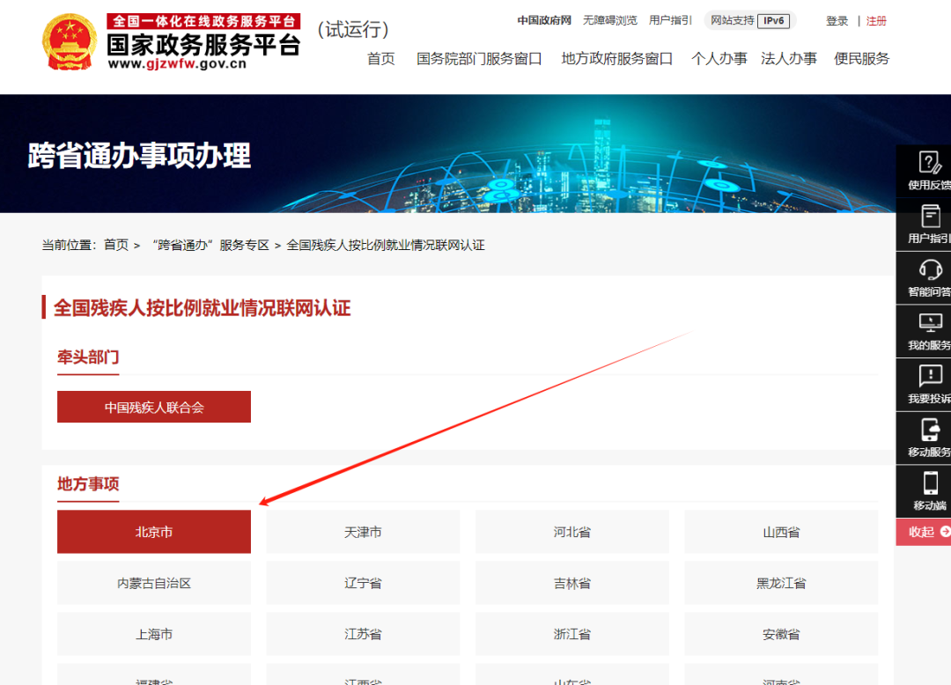Open 国务院部门服务窗口 in navigation bar
951x685 pixels.
coord(479,59)
